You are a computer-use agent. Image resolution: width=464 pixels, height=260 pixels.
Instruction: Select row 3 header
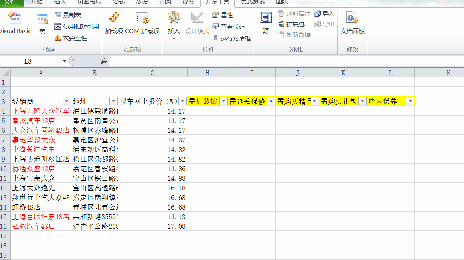point(5,102)
